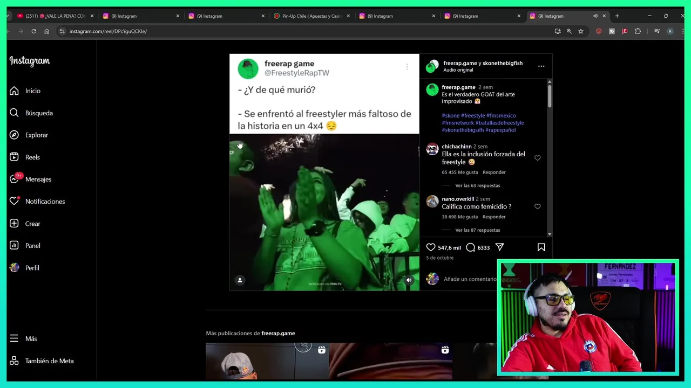Click the comments panel scrollbar
Screen dimensions: 691x388
click(x=550, y=96)
